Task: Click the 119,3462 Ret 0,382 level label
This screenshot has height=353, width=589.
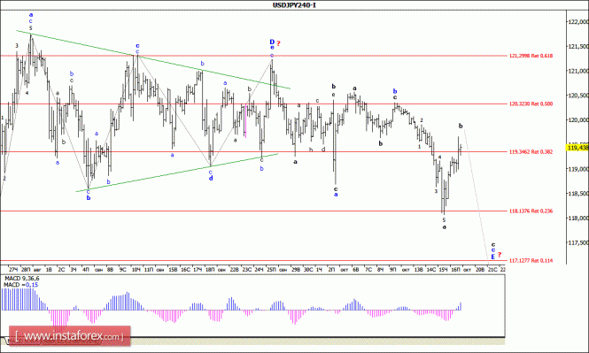Action: pos(531,152)
